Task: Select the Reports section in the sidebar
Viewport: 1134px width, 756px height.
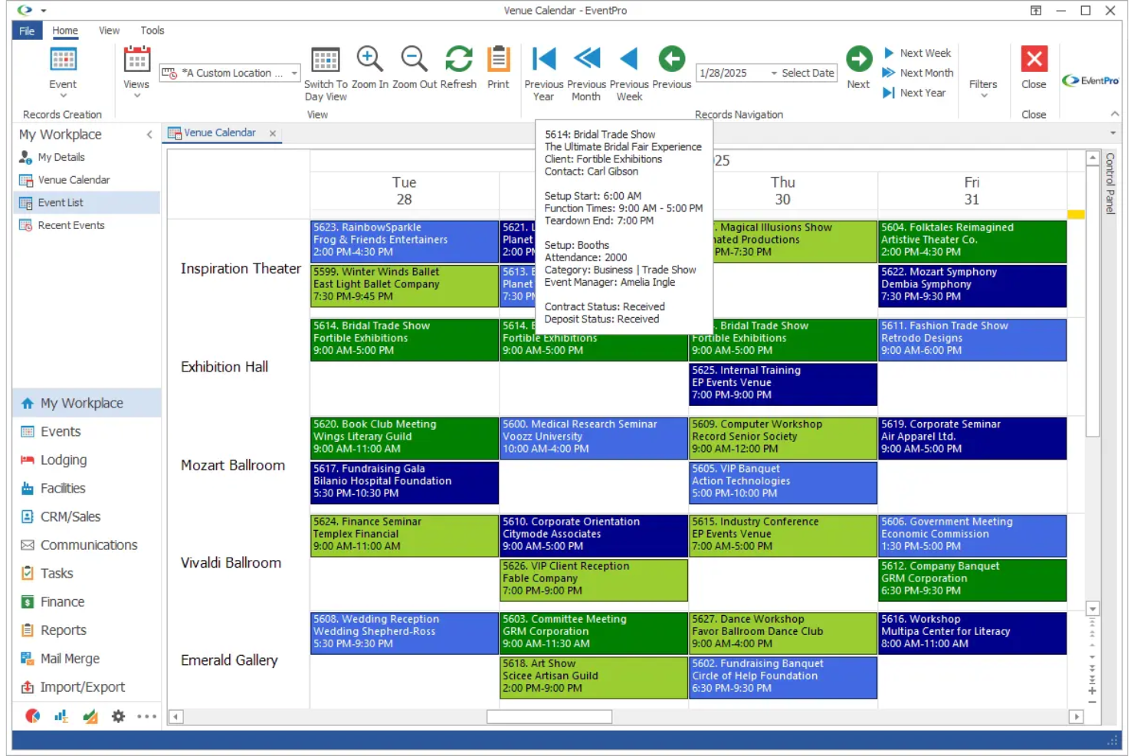Action: coord(61,630)
